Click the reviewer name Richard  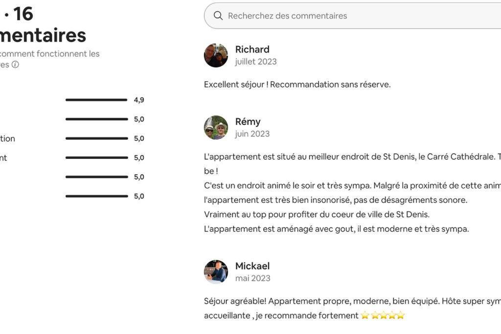252,49
